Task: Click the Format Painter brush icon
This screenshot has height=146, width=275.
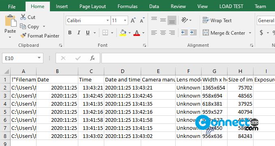Action: coord(23,35)
